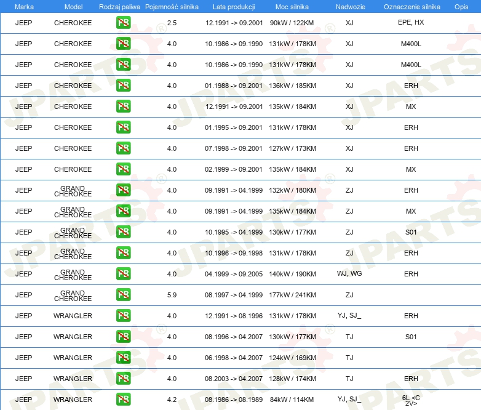Click fuel icon in the 10.1995 Grand Cherokee row
481x410 pixels.
click(123, 232)
